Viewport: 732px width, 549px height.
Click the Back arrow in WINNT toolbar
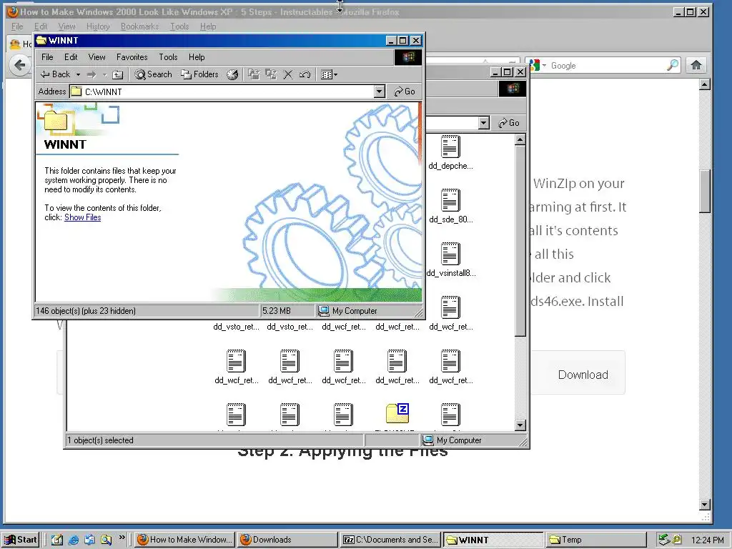tap(55, 74)
